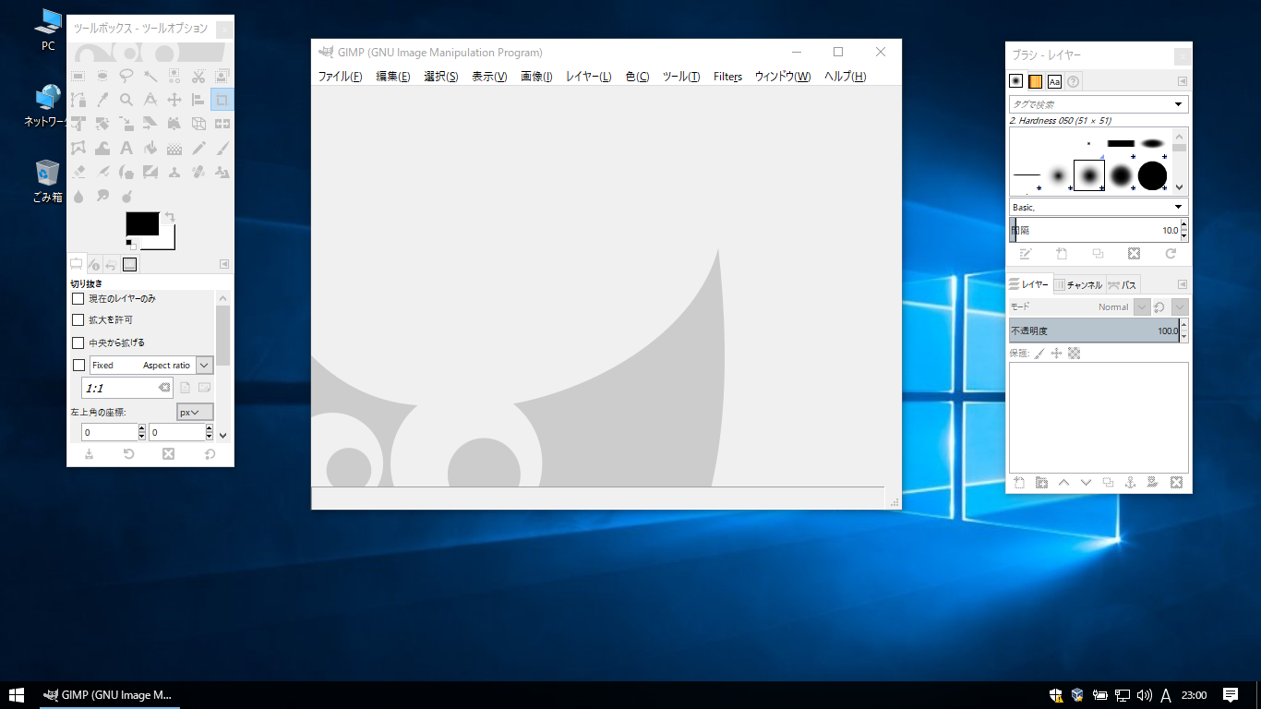Open the Filters menu
This screenshot has width=1261, height=709.
coord(727,77)
